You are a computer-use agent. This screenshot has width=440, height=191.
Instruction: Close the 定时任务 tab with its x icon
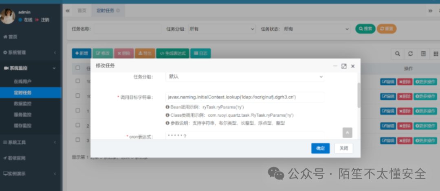pos(118,11)
